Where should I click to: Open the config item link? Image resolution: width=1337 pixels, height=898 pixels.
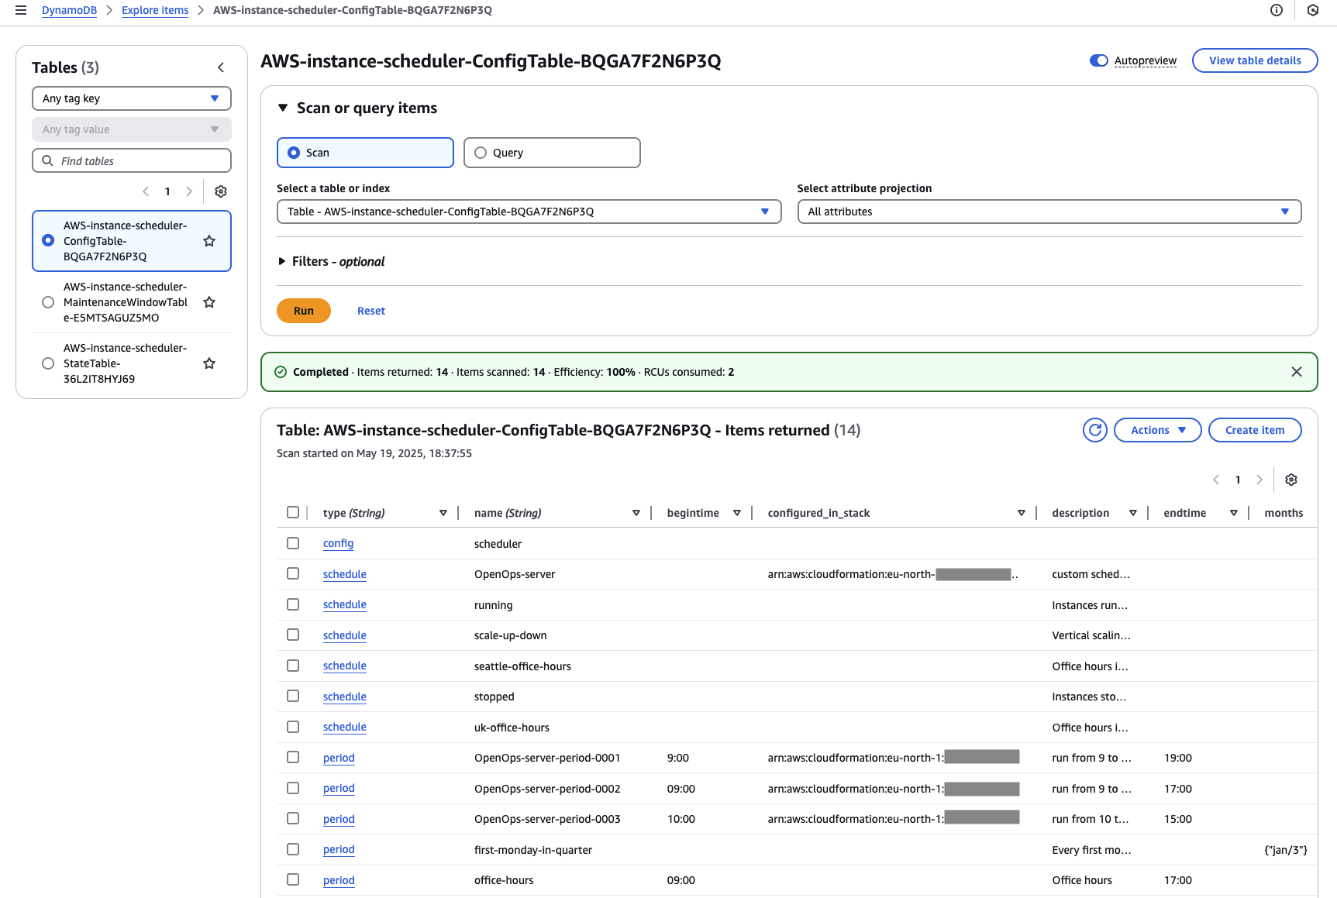pos(338,544)
